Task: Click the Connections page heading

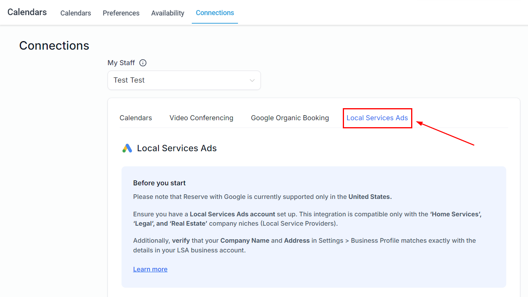Action: [54, 46]
